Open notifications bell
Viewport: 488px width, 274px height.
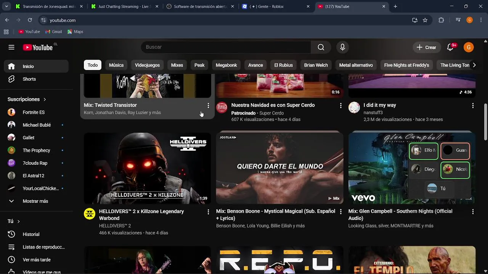[x=450, y=47]
